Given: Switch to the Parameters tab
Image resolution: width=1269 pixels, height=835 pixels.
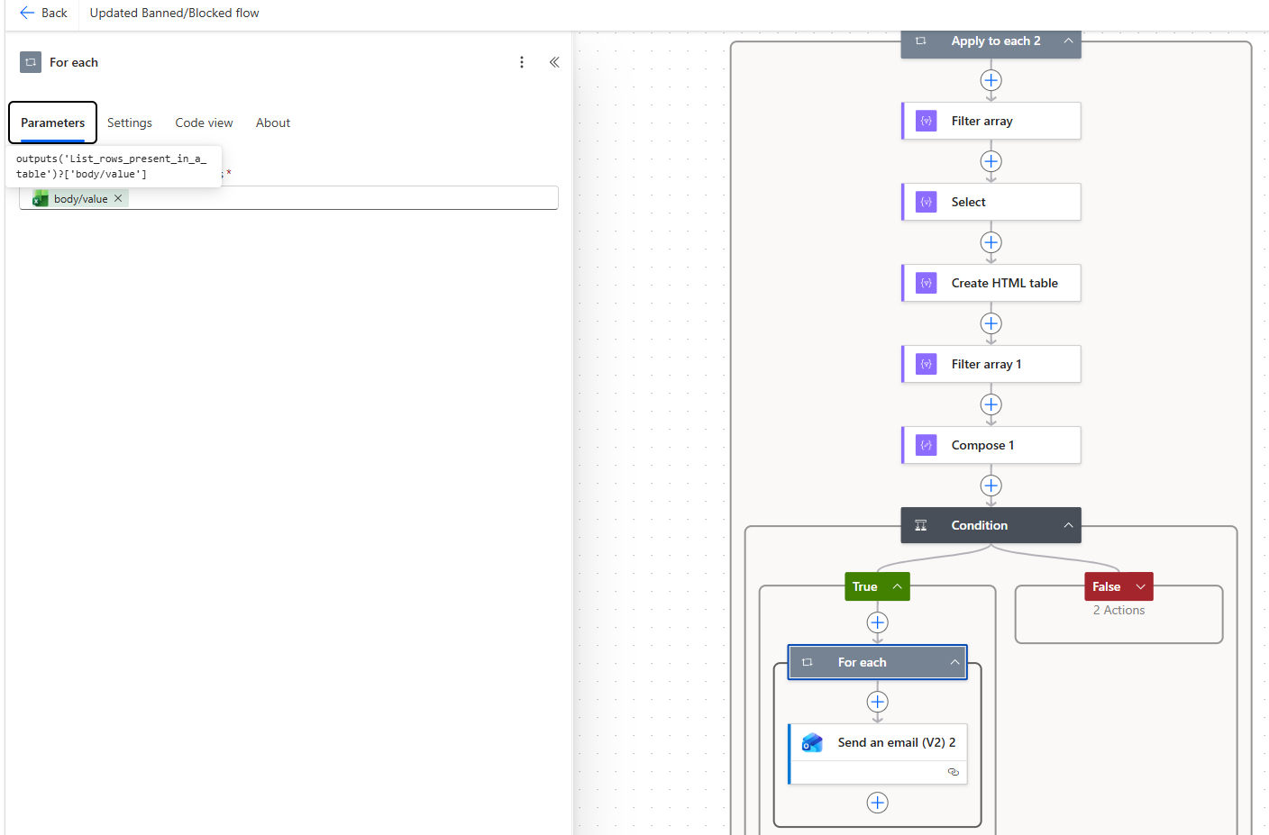Looking at the screenshot, I should [53, 123].
